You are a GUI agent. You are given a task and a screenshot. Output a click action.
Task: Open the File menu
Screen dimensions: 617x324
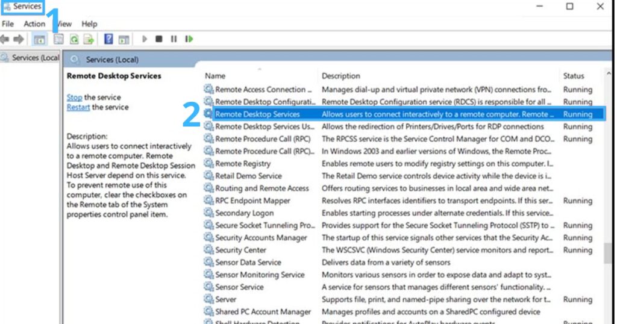[x=8, y=24]
